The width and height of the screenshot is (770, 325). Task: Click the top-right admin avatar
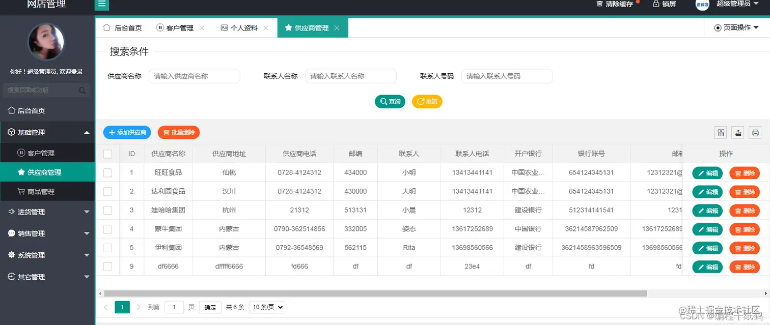pos(702,4)
